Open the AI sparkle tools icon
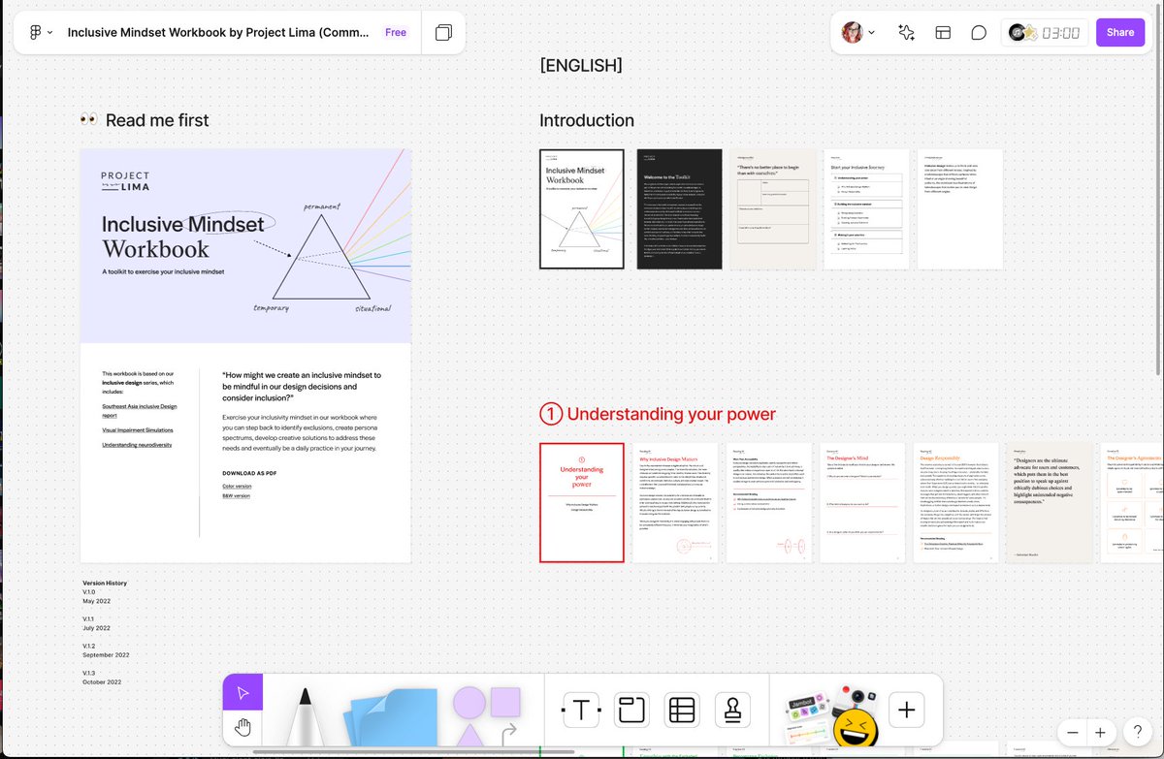The image size is (1164, 759). [906, 32]
